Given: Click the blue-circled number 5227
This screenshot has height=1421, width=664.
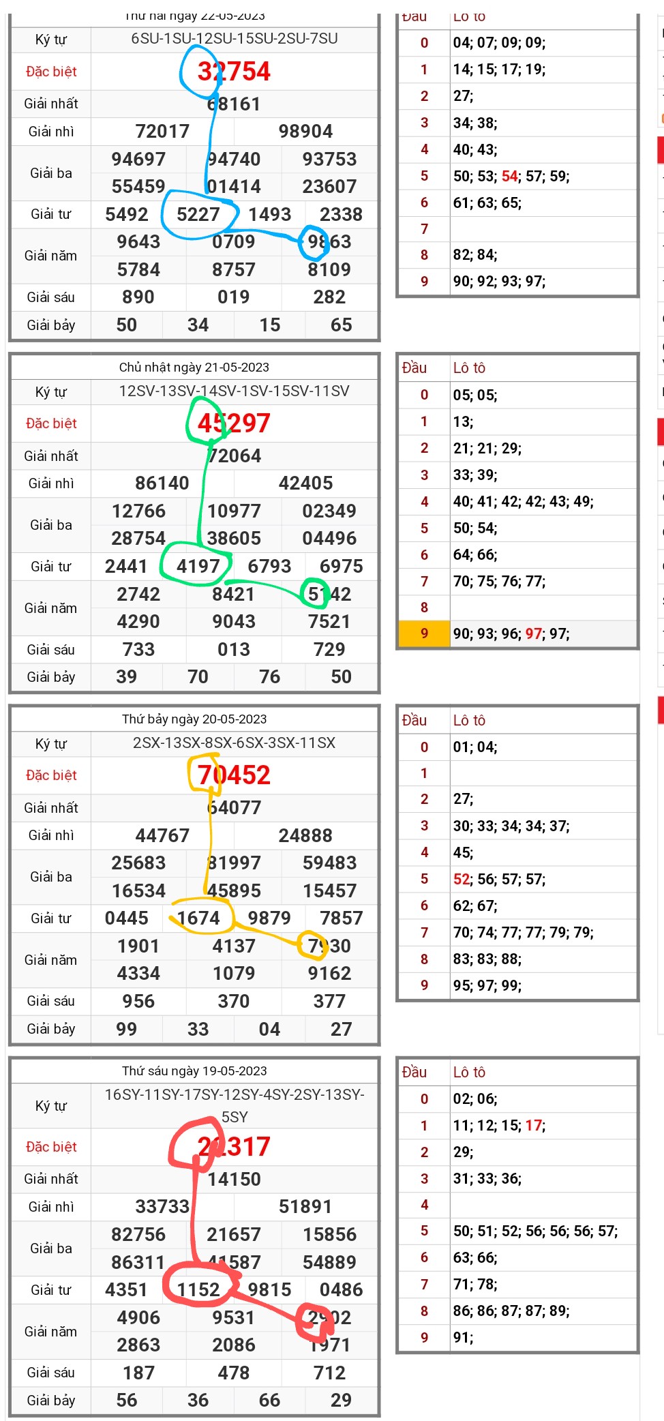Looking at the screenshot, I should (x=198, y=215).
